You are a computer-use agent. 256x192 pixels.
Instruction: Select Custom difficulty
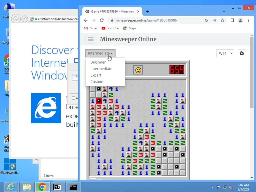97,82
